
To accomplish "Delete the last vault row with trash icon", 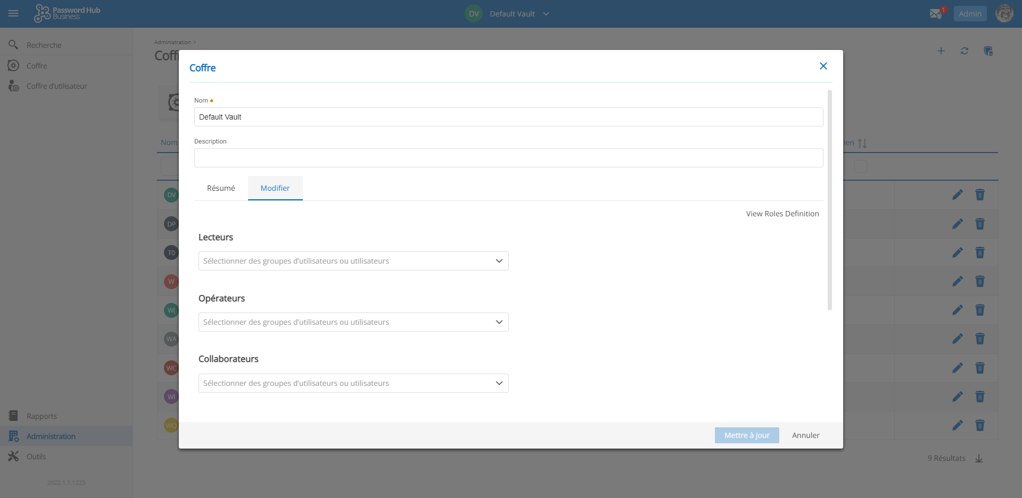I will [980, 425].
